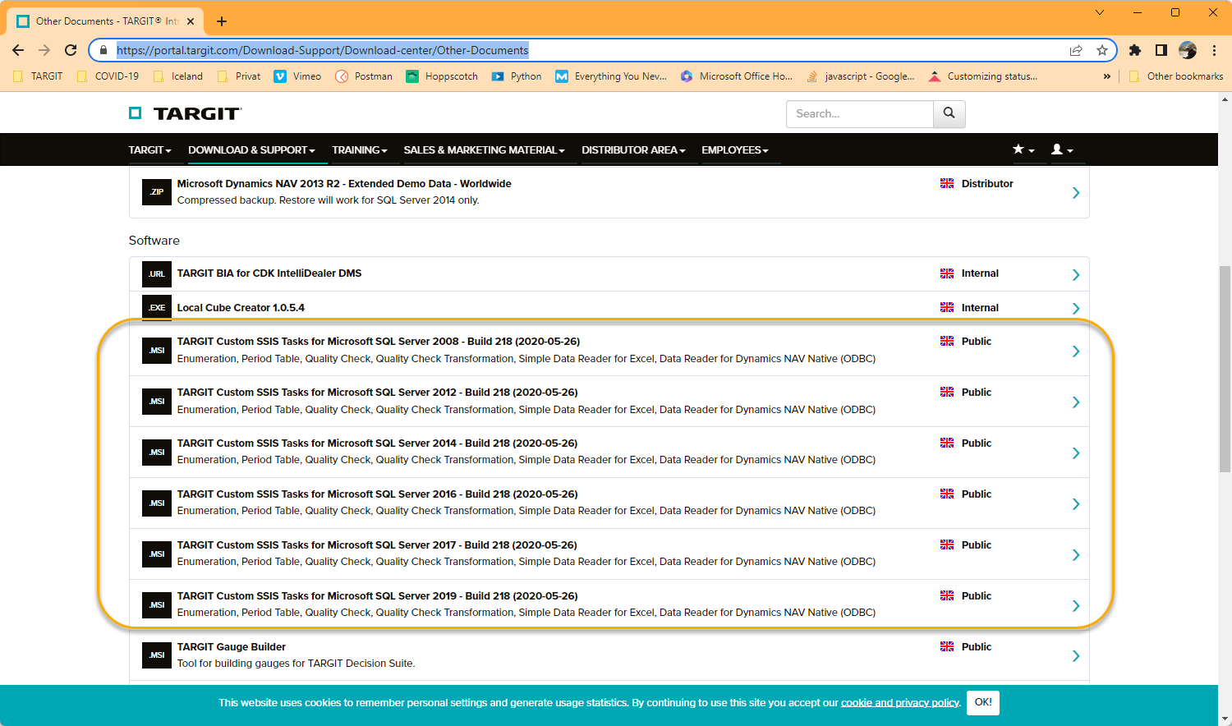
Task: Click the Distributor label for NAV demo data
Action: pos(987,184)
